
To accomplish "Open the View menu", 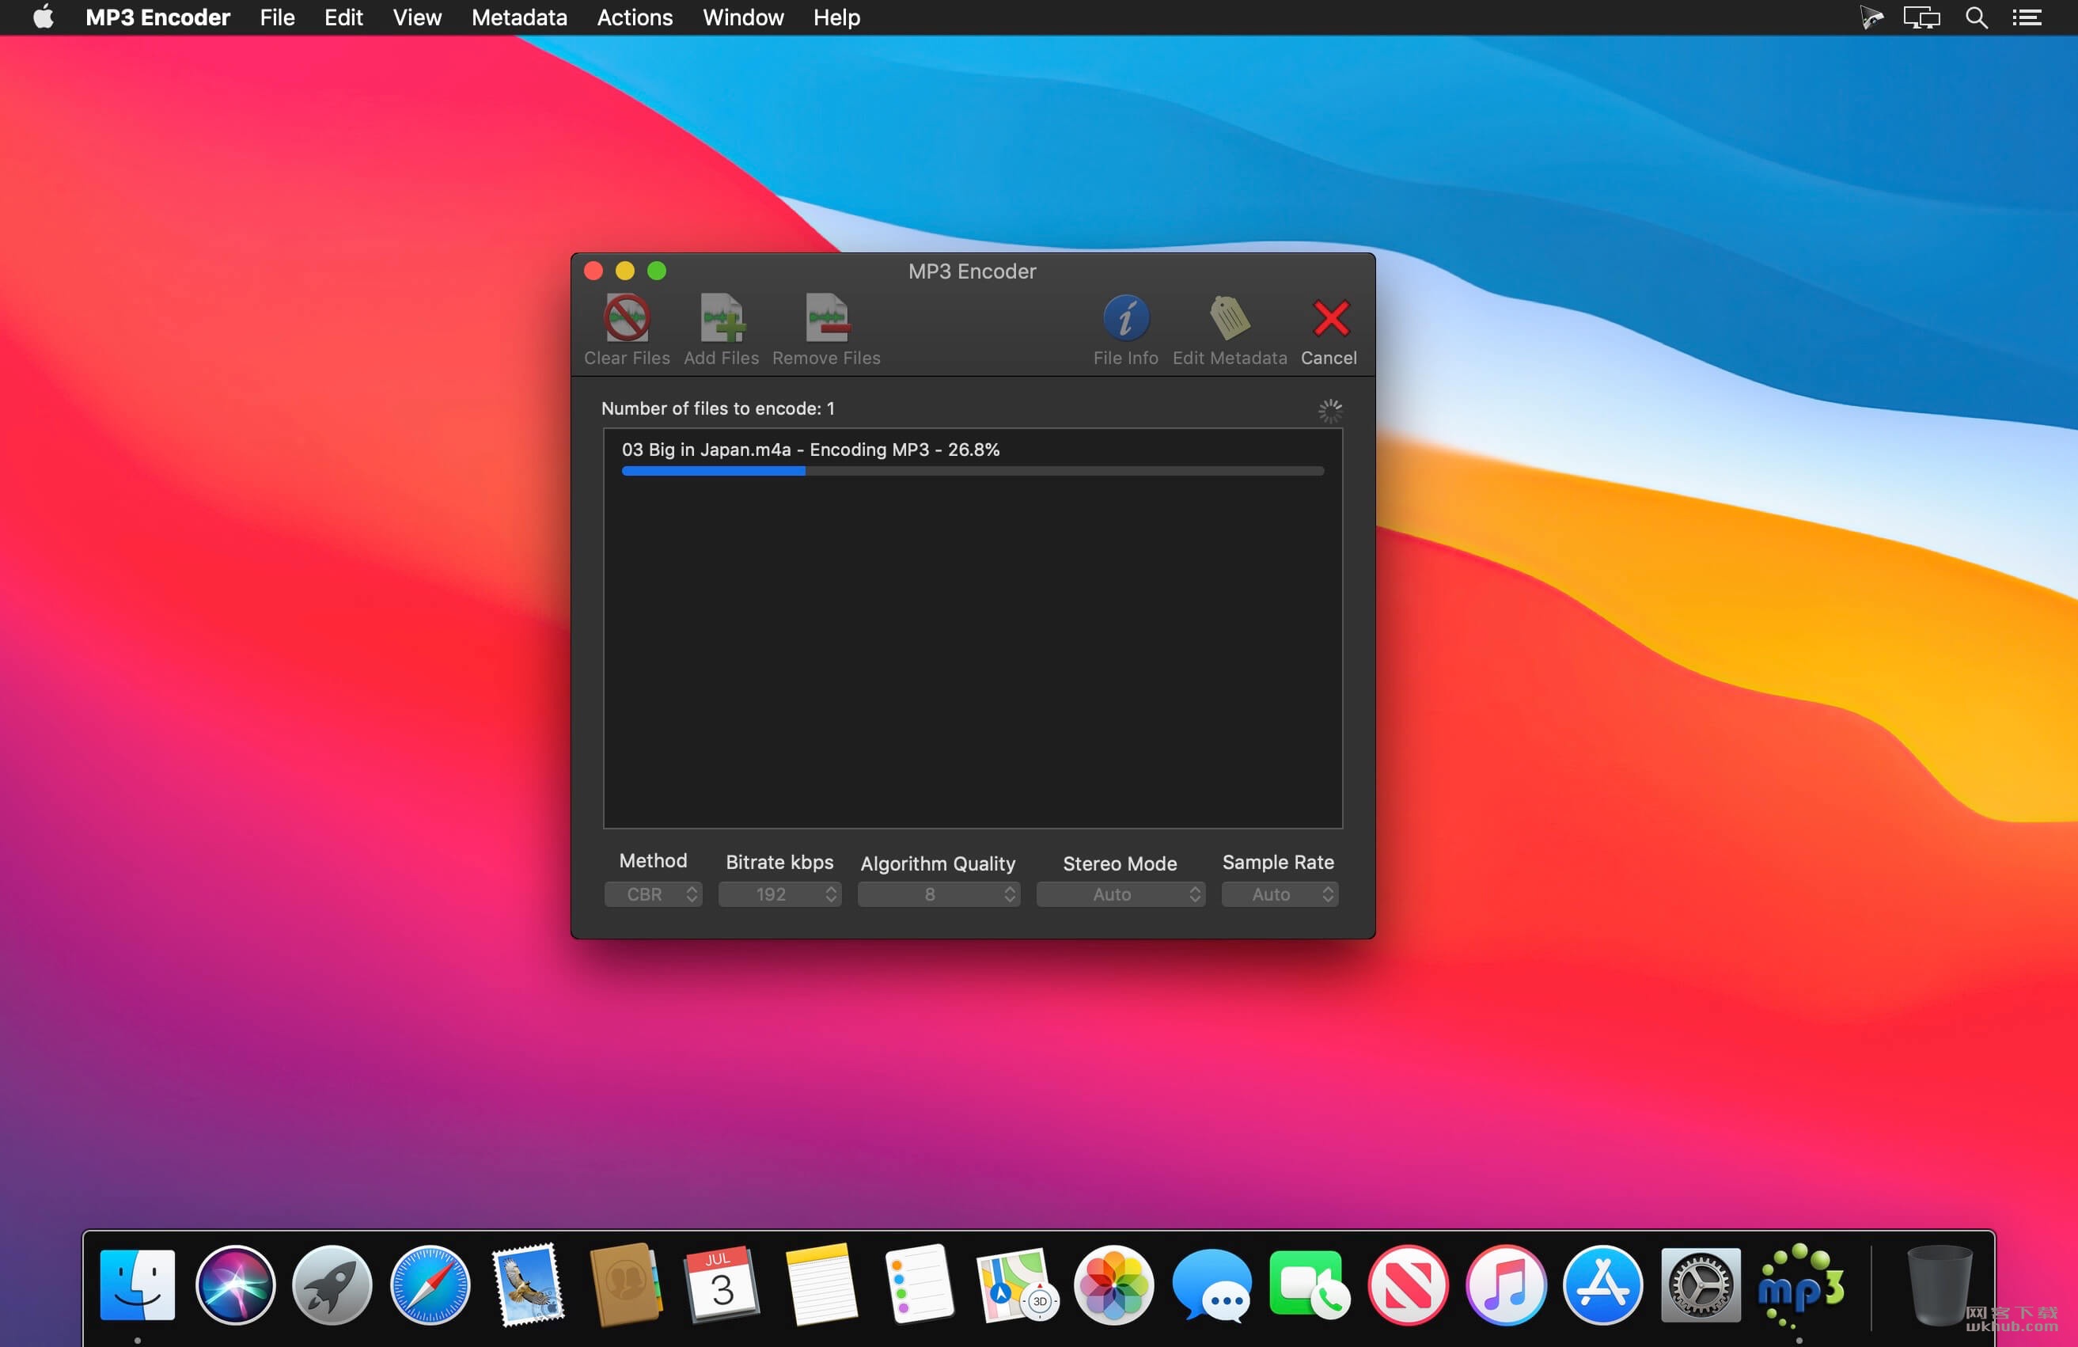I will [x=416, y=17].
